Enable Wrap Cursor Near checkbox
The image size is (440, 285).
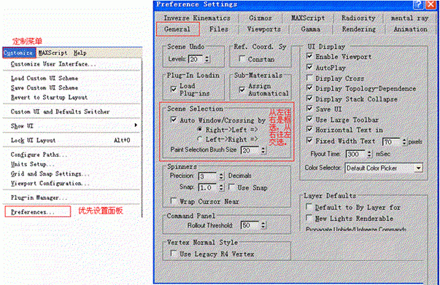click(x=174, y=200)
